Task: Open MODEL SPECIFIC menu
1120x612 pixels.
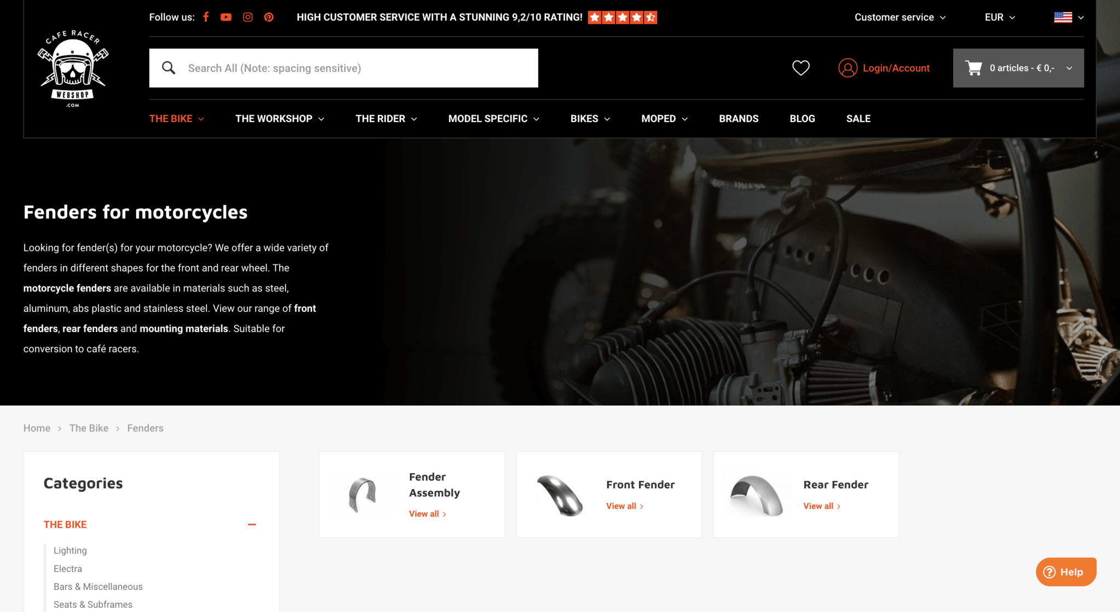Action: click(494, 119)
